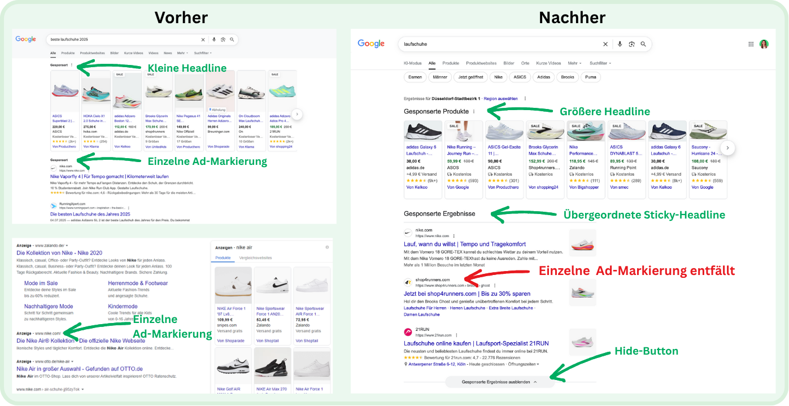This screenshot has width=789, height=406.
Task: Open the KI-Modus tab
Action: point(413,63)
